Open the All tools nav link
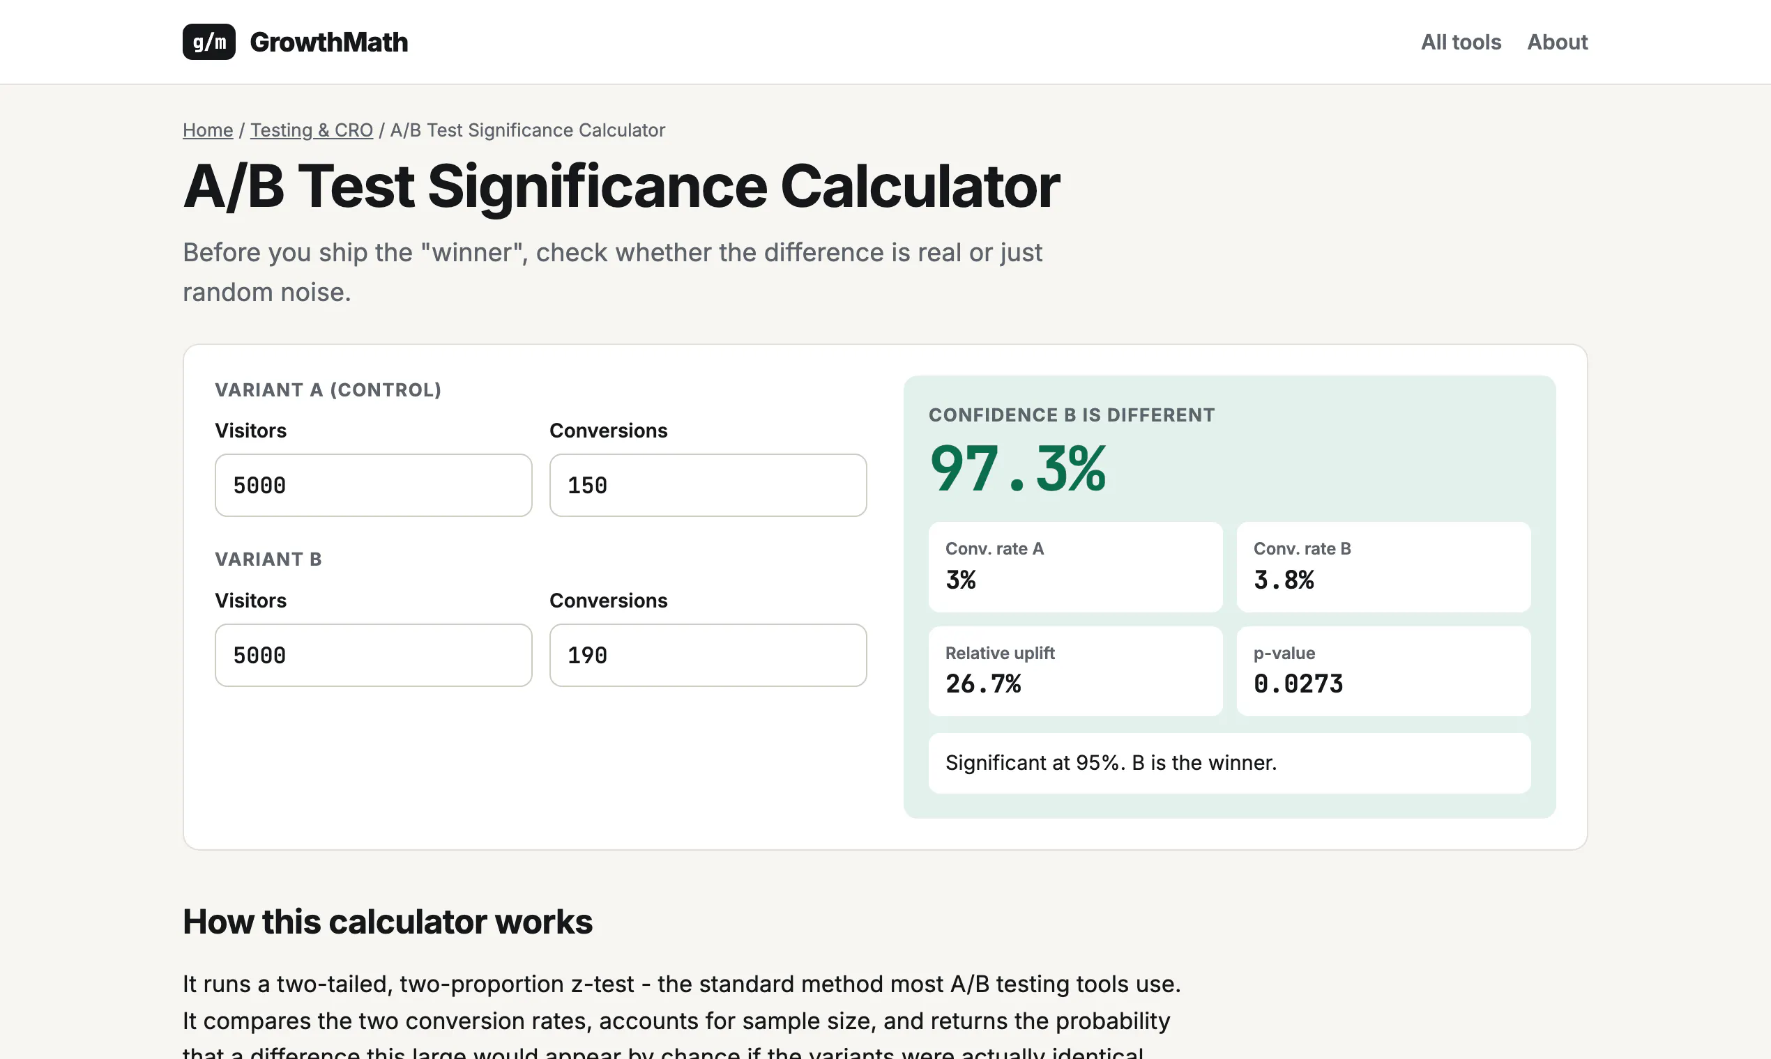Image resolution: width=1771 pixels, height=1059 pixels. [1461, 42]
